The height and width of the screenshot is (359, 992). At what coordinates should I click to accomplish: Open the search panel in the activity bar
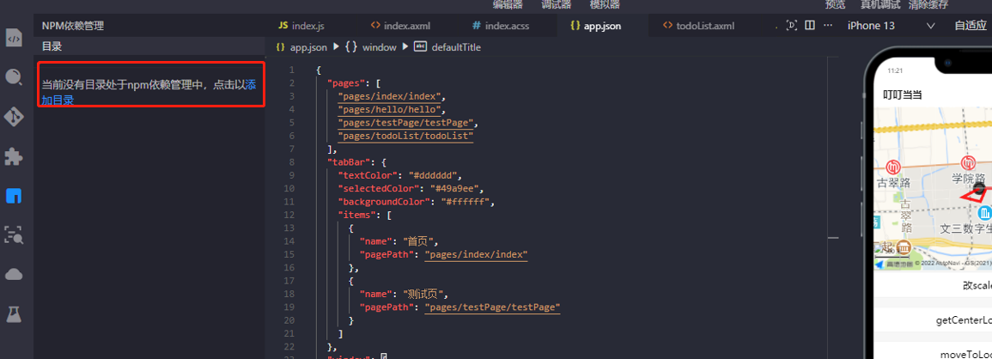14,77
